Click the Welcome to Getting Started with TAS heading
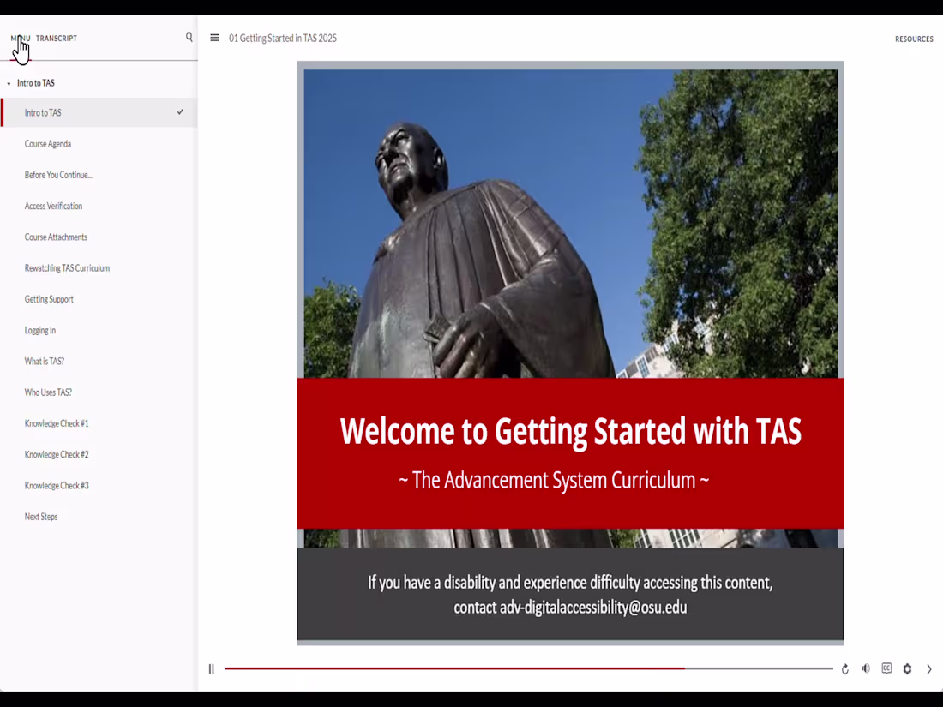The width and height of the screenshot is (943, 707). point(570,431)
